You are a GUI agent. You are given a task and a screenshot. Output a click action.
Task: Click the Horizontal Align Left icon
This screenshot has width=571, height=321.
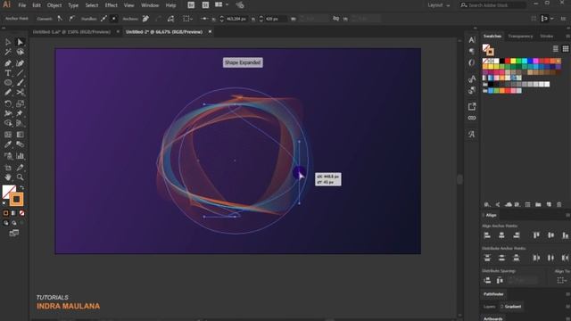tap(487, 235)
